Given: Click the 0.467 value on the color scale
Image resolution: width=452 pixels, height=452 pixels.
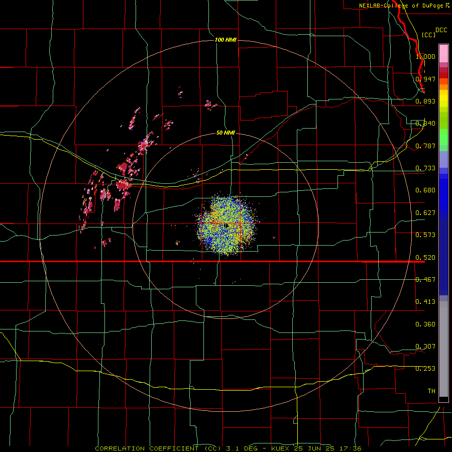Looking at the screenshot, I should 425,280.
